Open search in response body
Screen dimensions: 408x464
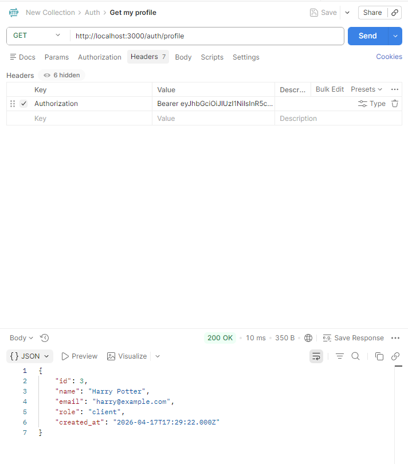click(x=355, y=356)
